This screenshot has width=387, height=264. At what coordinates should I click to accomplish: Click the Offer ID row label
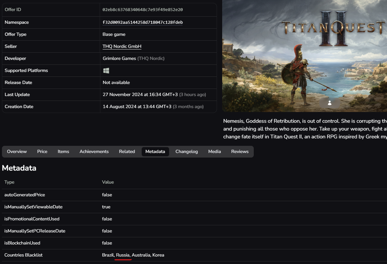13,10
